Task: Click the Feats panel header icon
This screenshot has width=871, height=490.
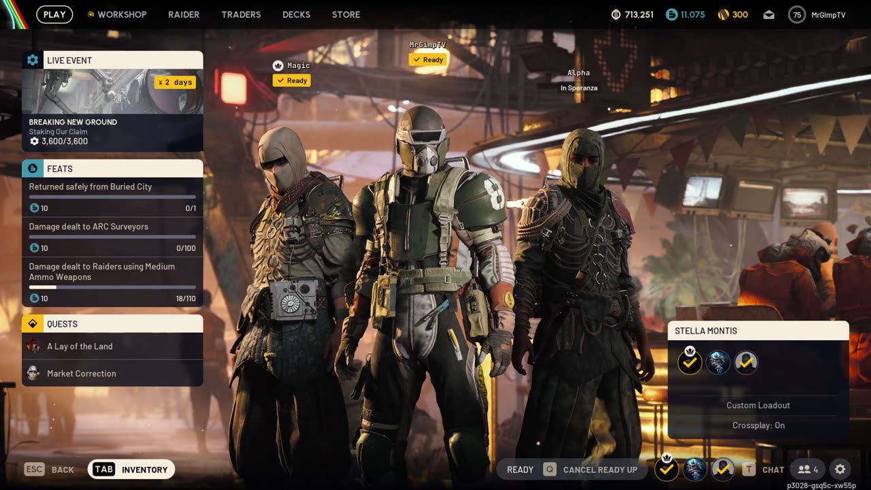Action: point(33,168)
